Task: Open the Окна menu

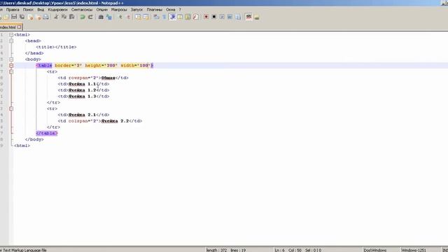Action: (x=171, y=10)
